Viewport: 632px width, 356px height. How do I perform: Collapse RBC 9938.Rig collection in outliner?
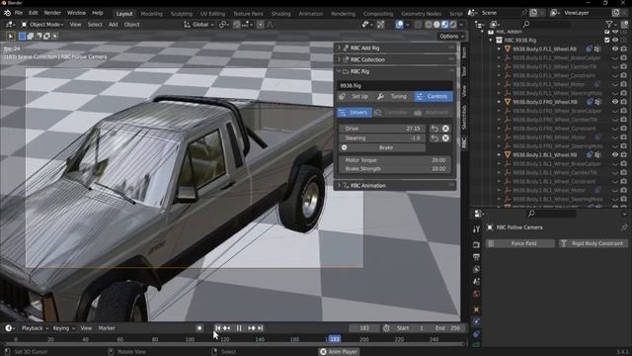tap(491, 41)
